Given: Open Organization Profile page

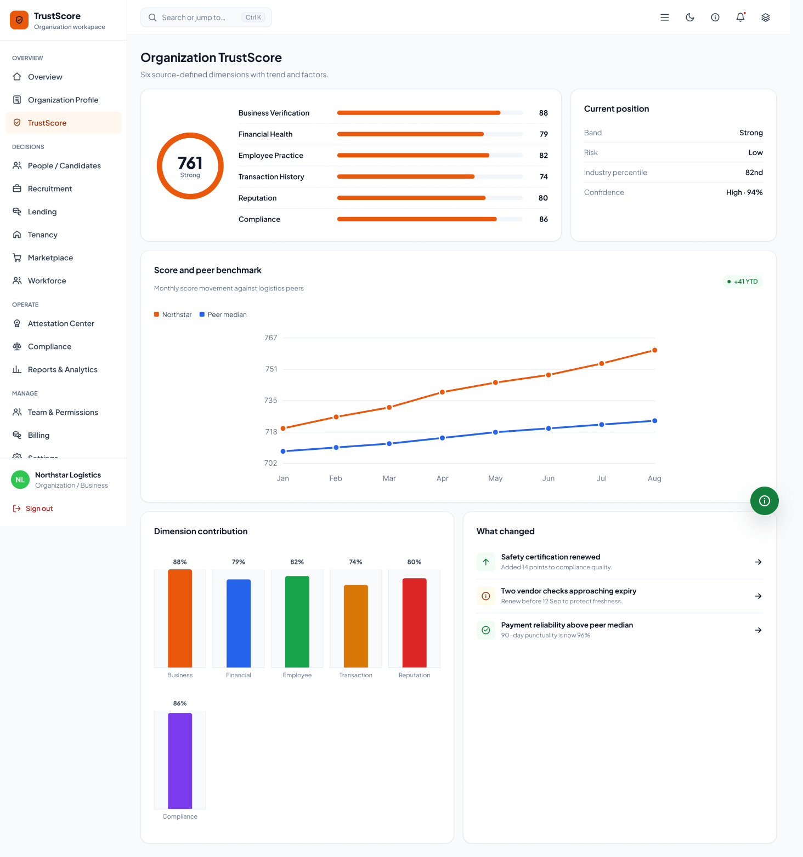Looking at the screenshot, I should click(x=63, y=100).
